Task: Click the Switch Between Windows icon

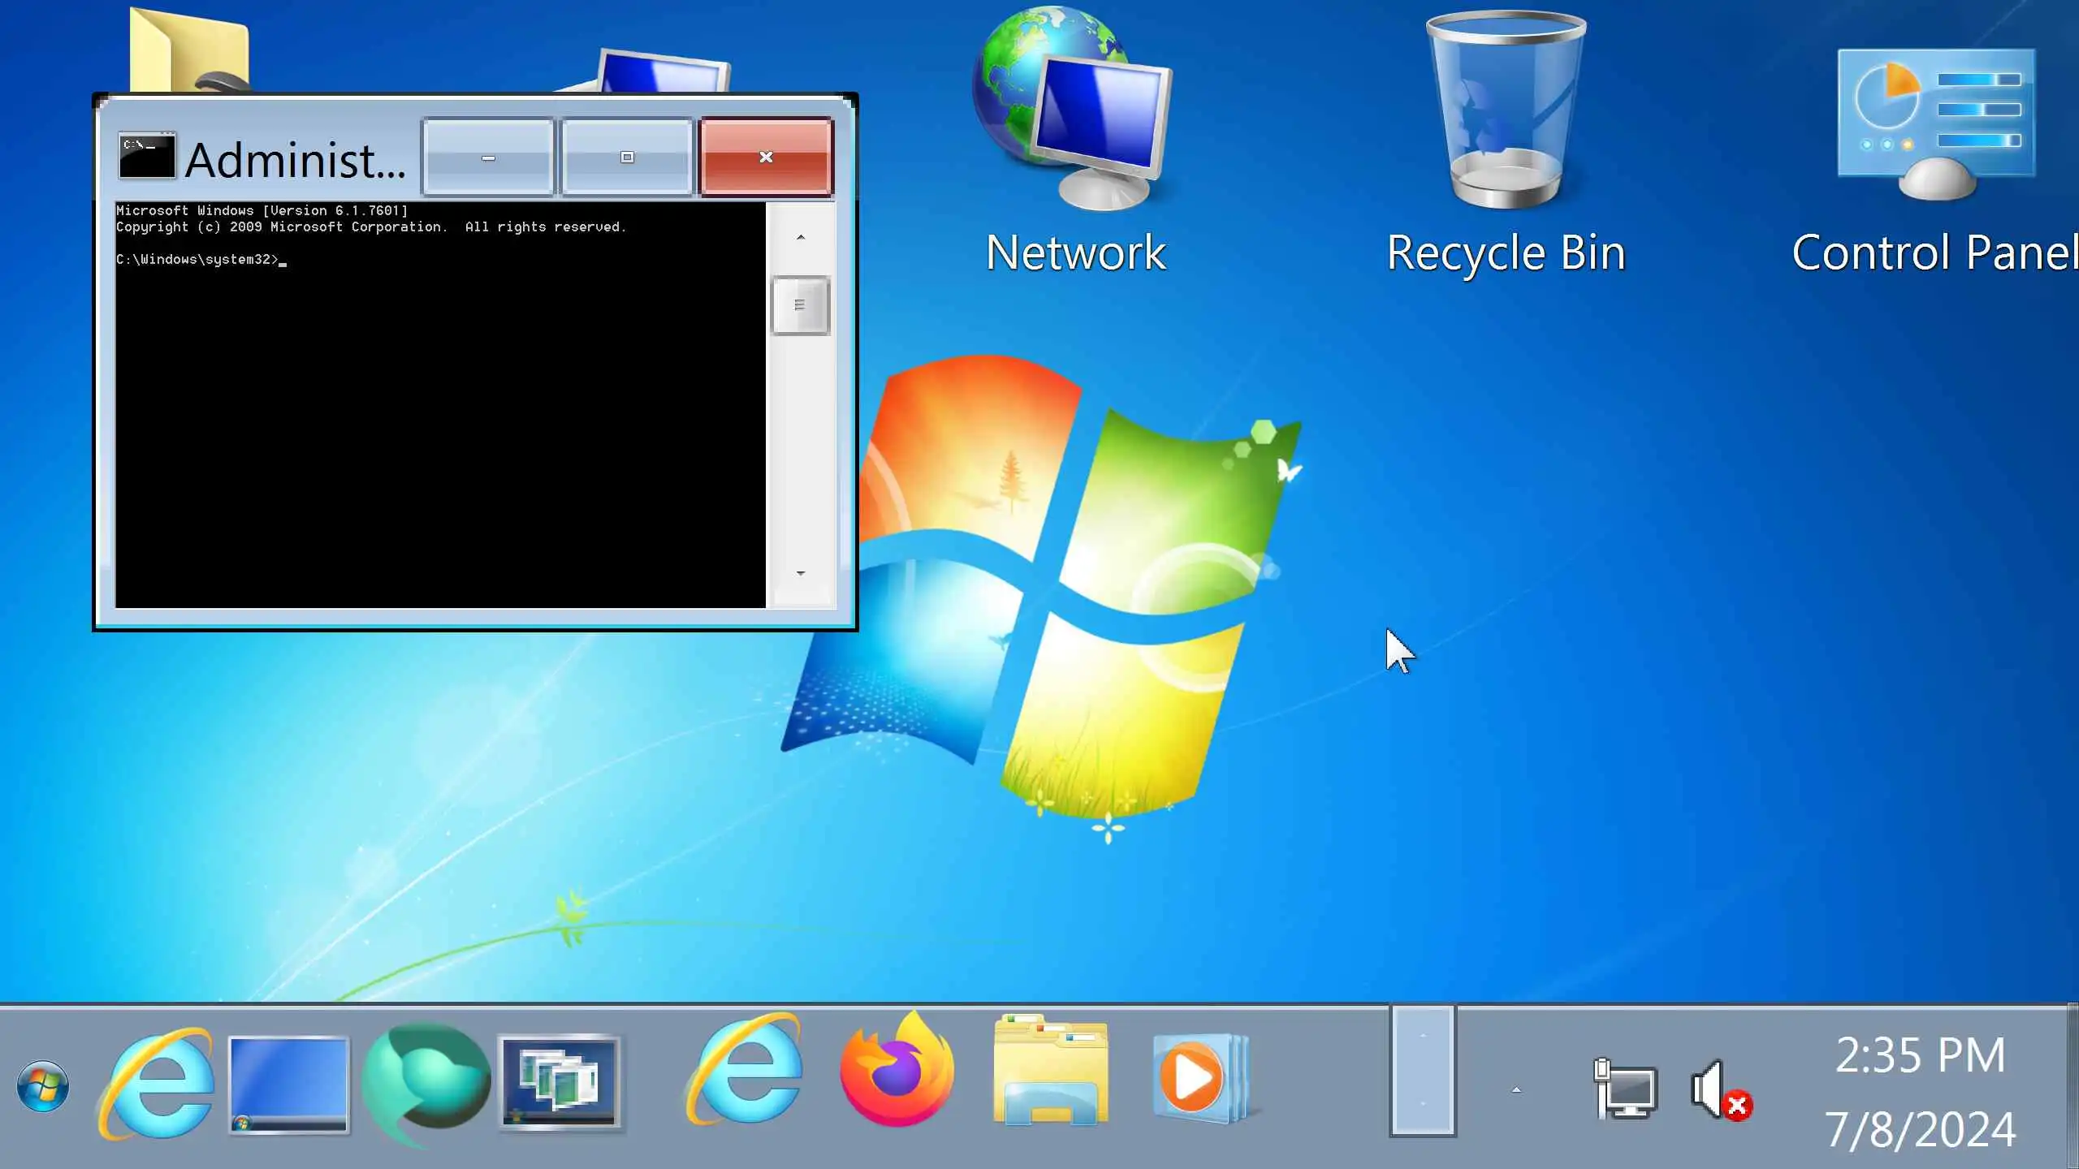Action: [559, 1083]
